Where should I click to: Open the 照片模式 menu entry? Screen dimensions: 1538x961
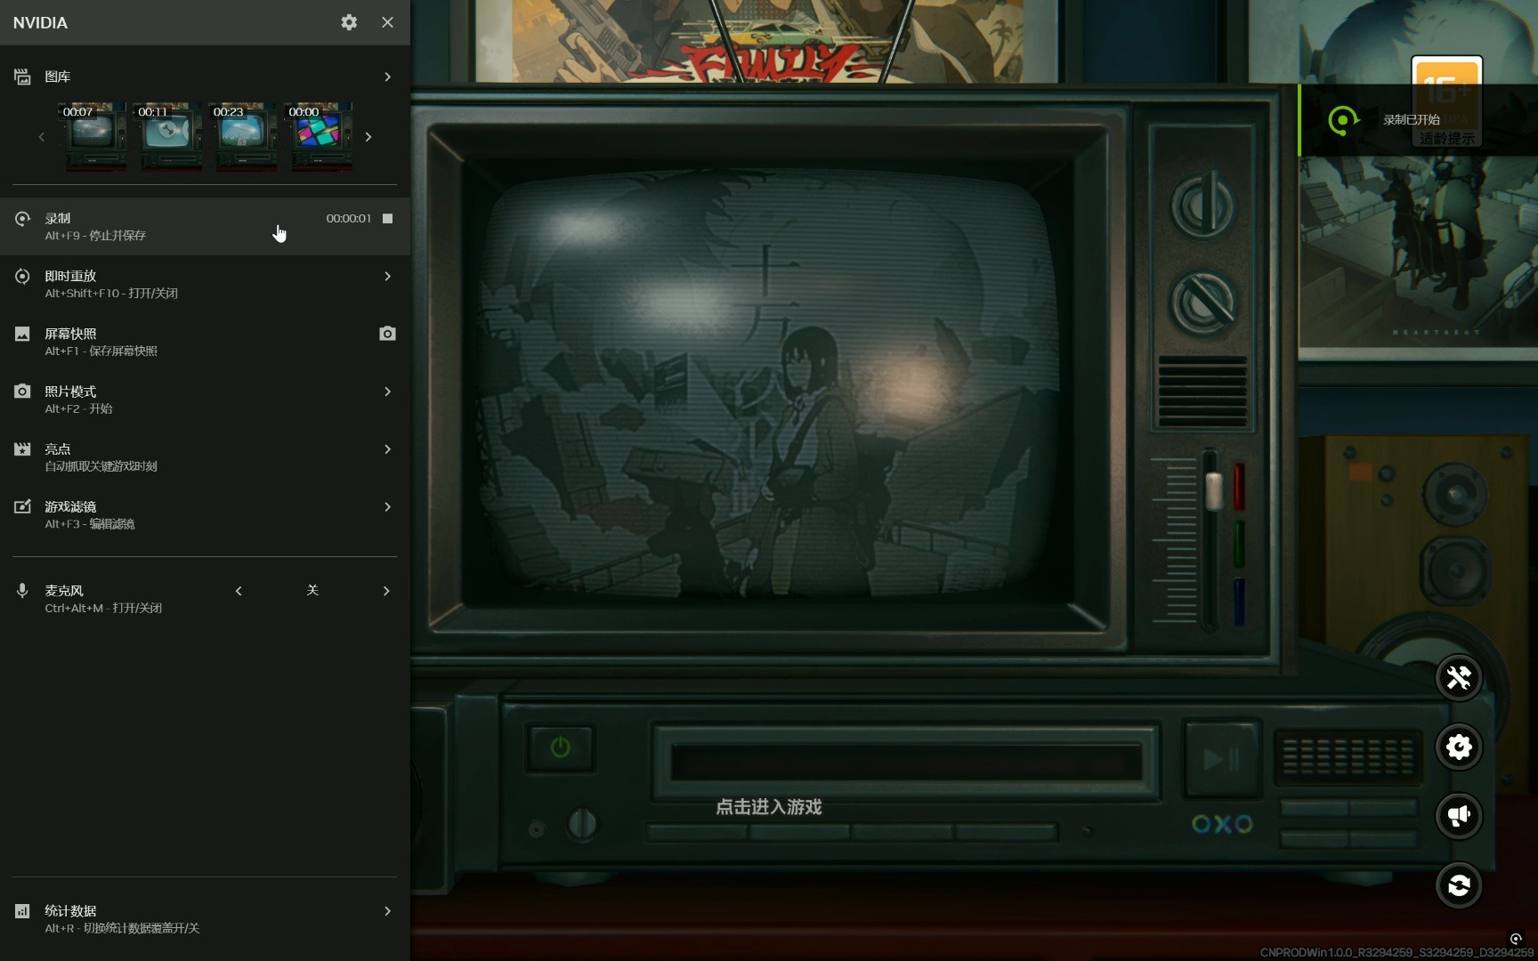point(205,400)
